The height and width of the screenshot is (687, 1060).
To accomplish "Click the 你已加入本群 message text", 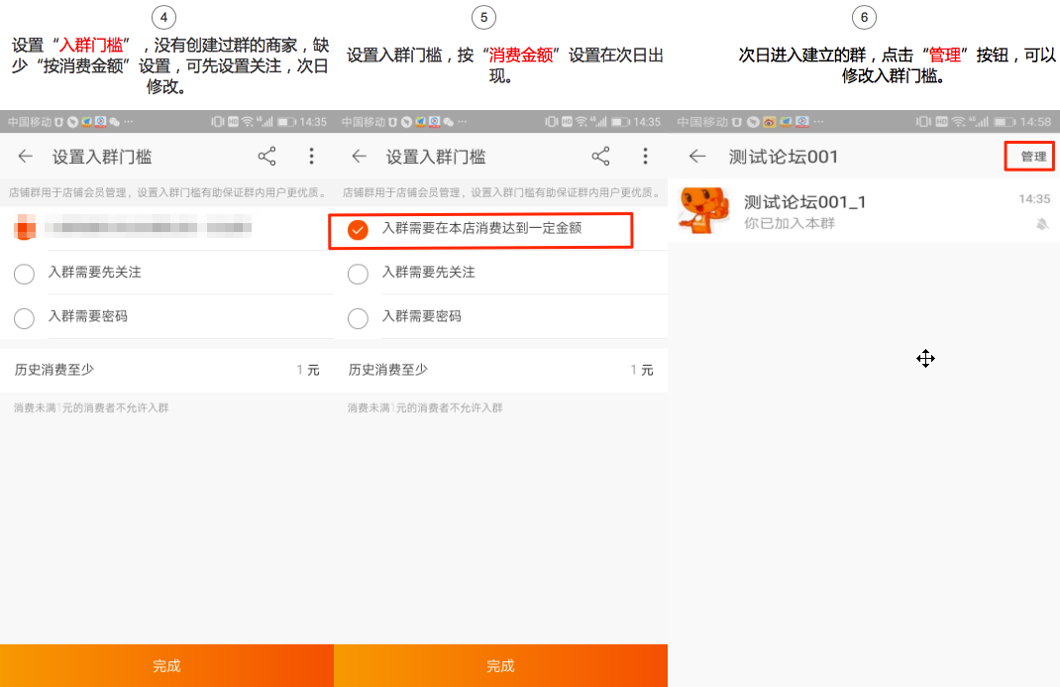I will (790, 223).
